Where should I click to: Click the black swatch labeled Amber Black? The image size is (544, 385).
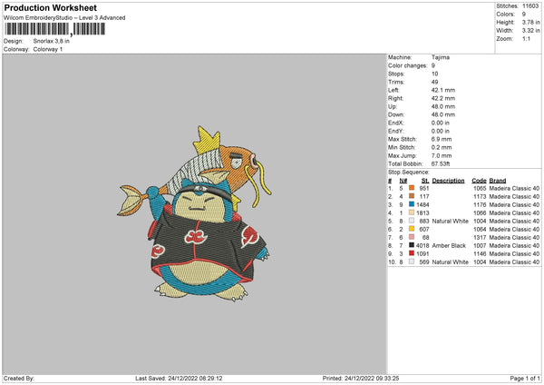point(412,245)
